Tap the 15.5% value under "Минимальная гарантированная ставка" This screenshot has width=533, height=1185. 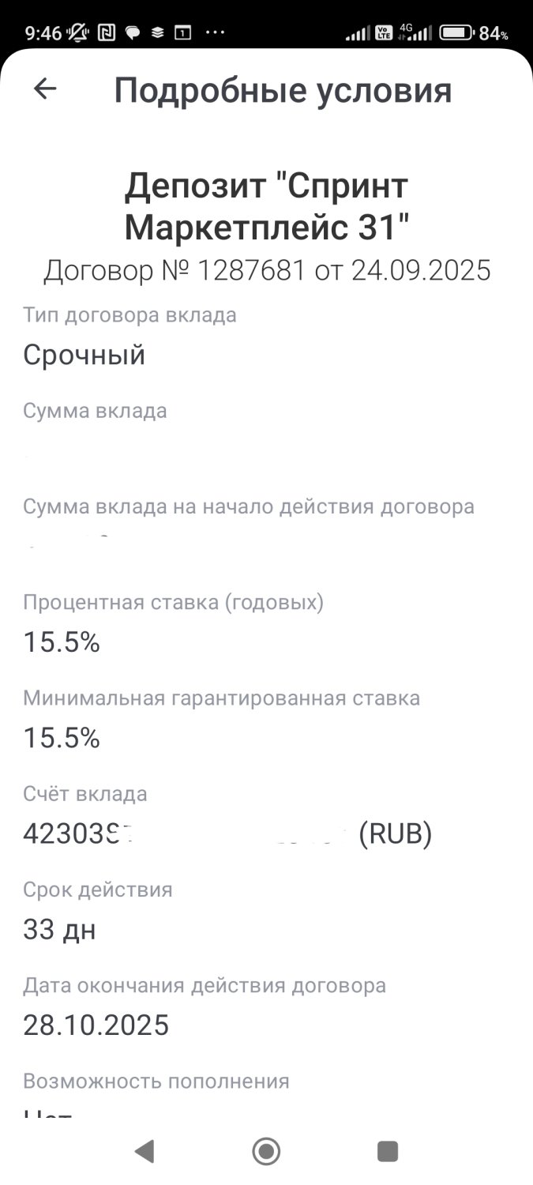pyautogui.click(x=62, y=739)
